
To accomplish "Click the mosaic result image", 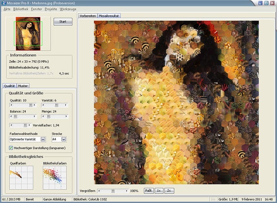I will coord(176,103).
